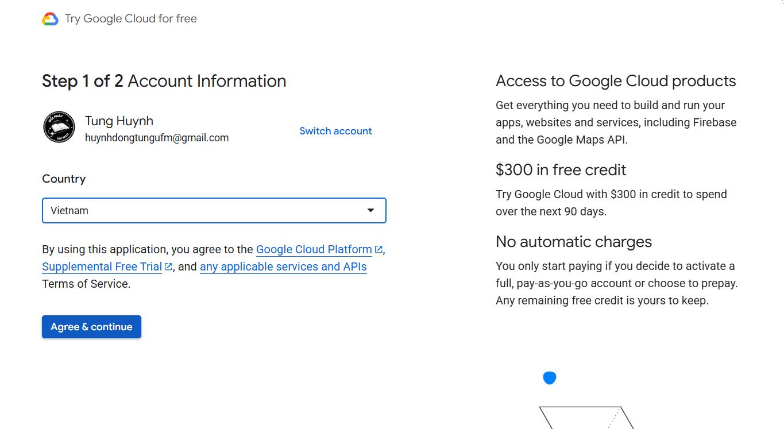The height and width of the screenshot is (429, 784).
Task: Click the 'Try Google Cloud for free' title
Action: point(131,19)
